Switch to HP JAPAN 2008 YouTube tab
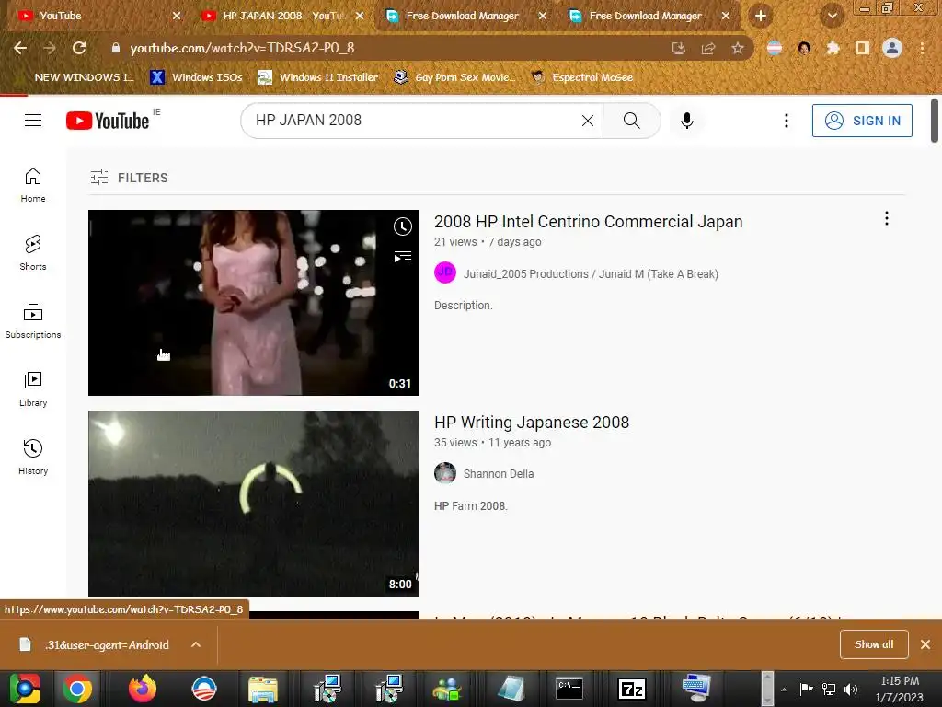The image size is (942, 707). coord(282,16)
